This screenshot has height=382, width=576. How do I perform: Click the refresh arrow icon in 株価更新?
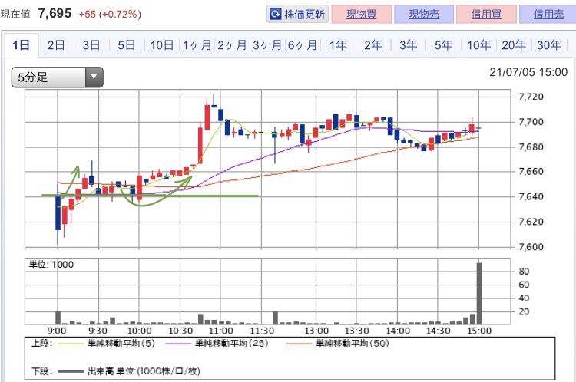[x=275, y=15]
